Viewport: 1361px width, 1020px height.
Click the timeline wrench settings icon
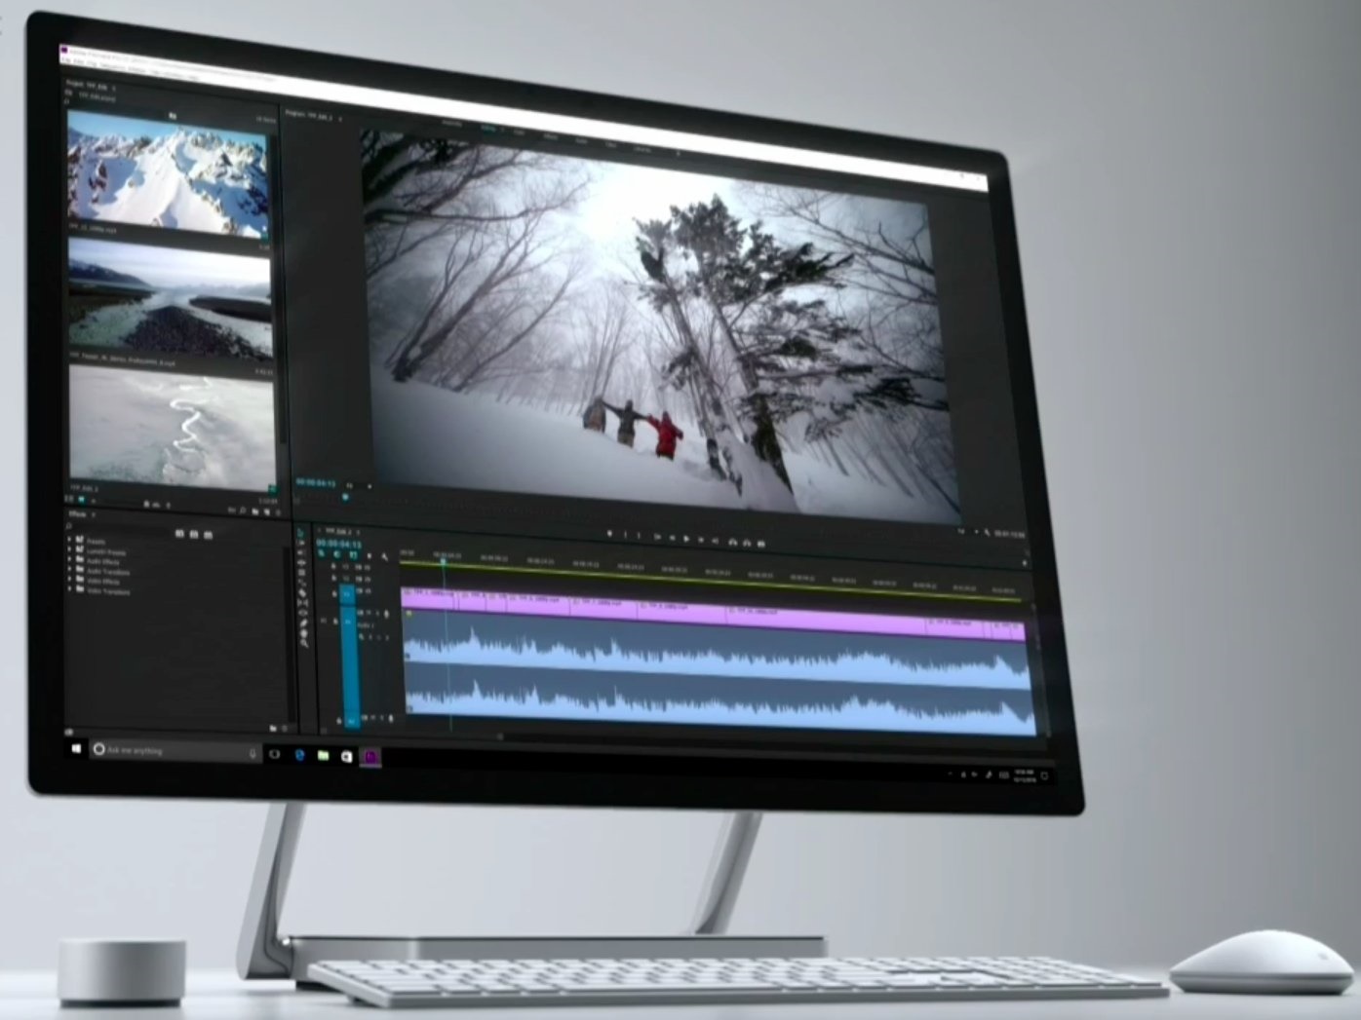[x=384, y=557]
